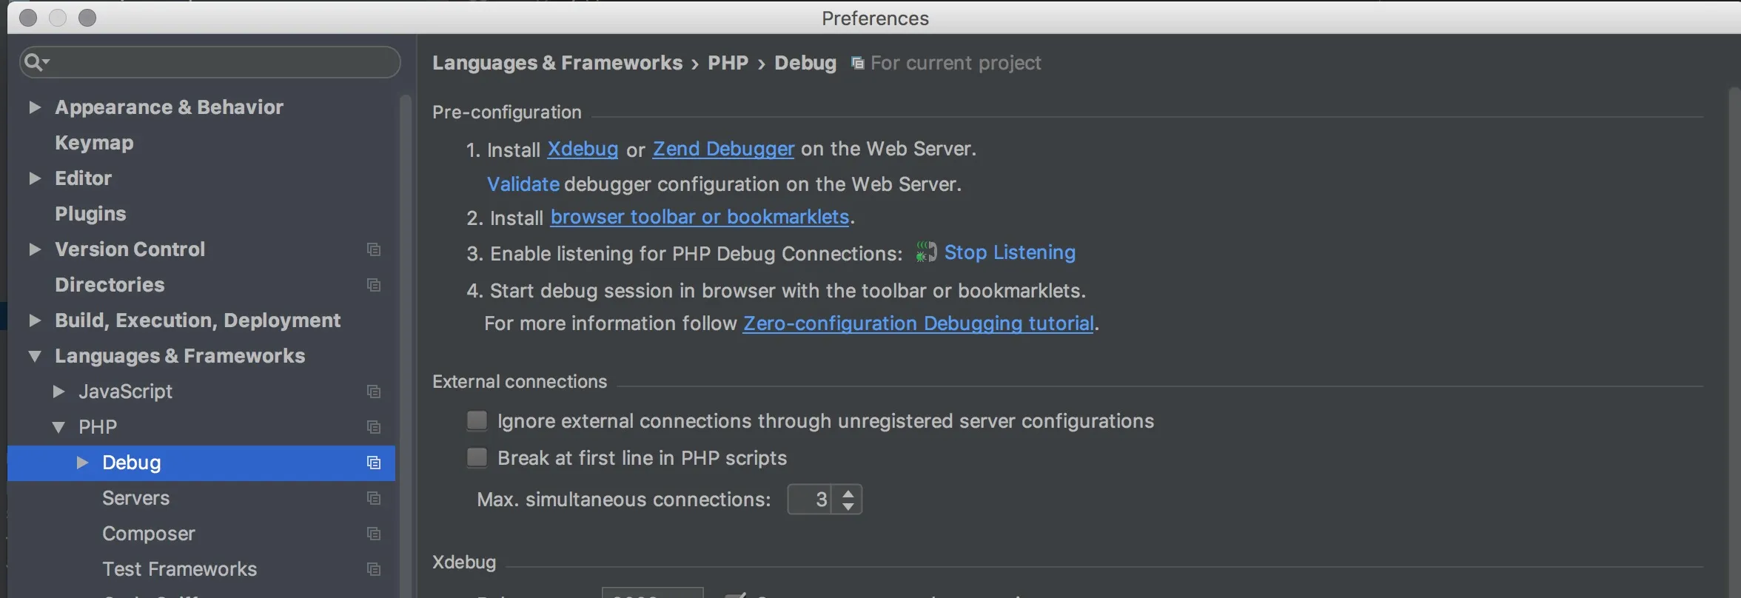Viewport: 1741px width, 598px height.
Task: Increase max simultaneous connections with up arrow
Action: coord(848,492)
